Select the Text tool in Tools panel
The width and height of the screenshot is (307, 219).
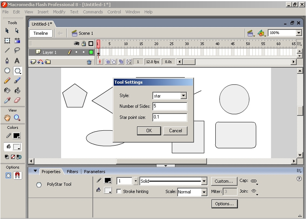[x=17, y=60]
